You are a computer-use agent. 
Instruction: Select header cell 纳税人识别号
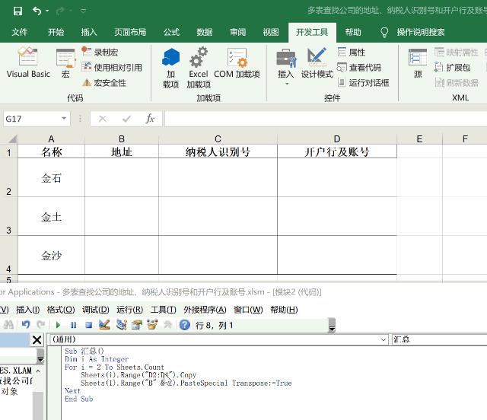coord(218,151)
